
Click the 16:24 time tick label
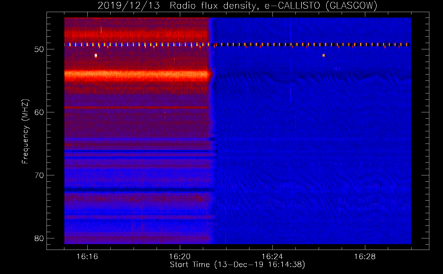(272, 257)
